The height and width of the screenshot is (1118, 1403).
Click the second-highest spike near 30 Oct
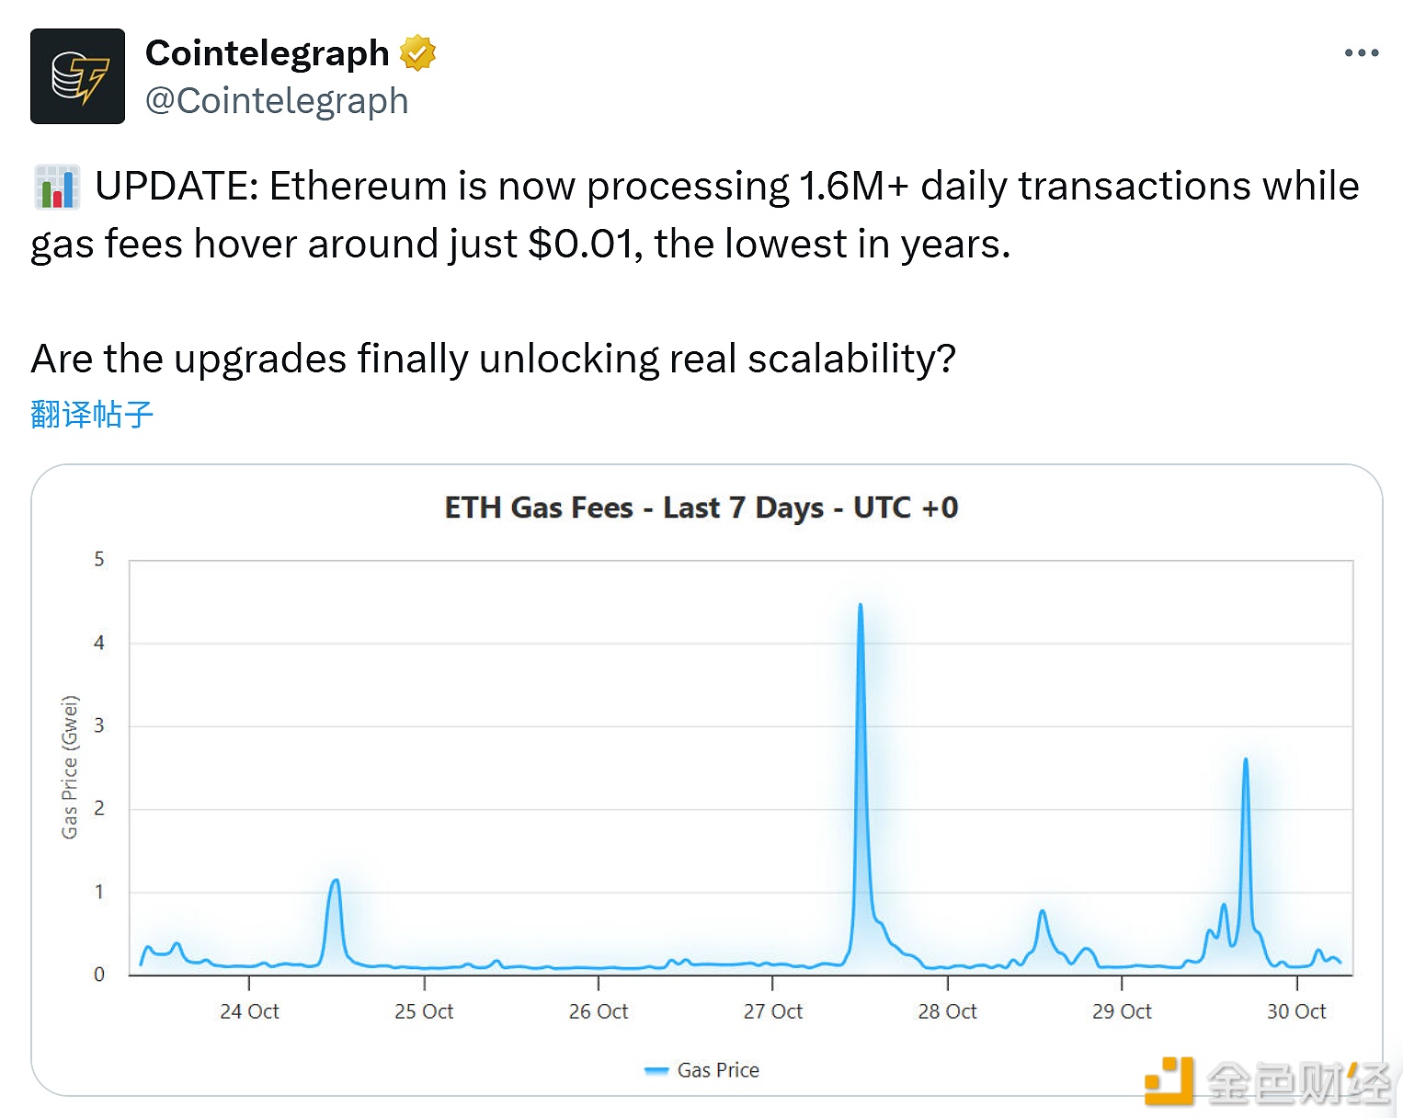[1246, 760]
